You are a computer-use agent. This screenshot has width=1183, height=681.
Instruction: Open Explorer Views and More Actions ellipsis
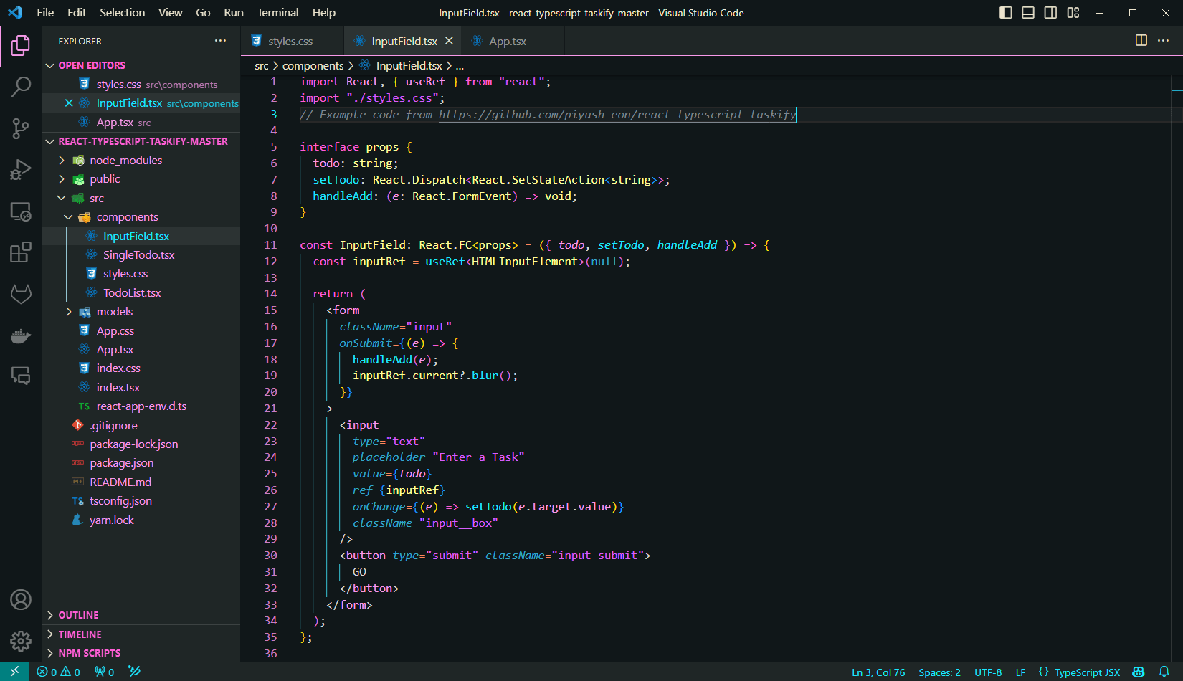coord(220,41)
